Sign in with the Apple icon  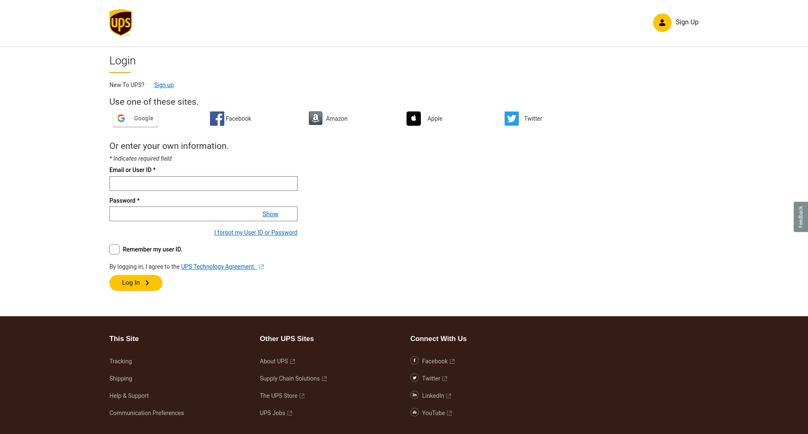coord(414,119)
